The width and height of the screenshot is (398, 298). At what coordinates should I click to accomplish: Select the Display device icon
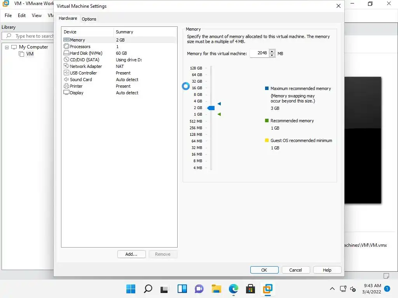66,92
